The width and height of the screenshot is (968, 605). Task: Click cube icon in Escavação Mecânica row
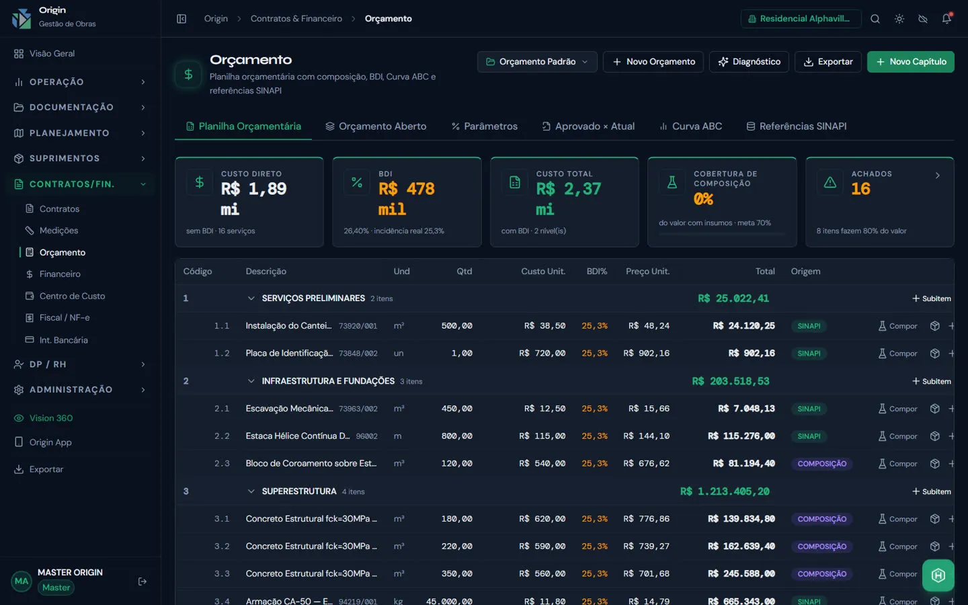(x=934, y=409)
